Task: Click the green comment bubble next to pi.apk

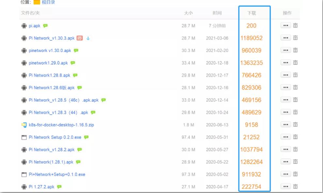Action: click(x=45, y=26)
